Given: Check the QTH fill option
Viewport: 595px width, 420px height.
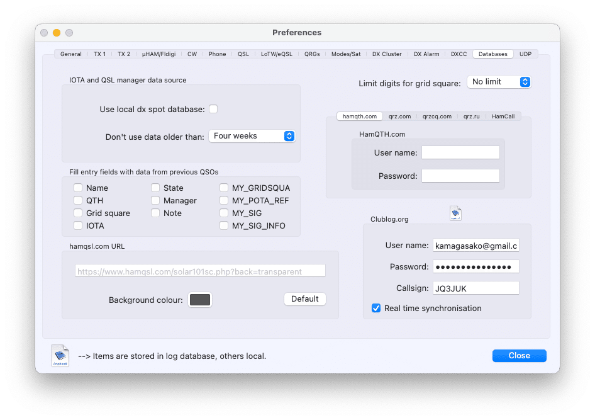Looking at the screenshot, I should tap(78, 200).
